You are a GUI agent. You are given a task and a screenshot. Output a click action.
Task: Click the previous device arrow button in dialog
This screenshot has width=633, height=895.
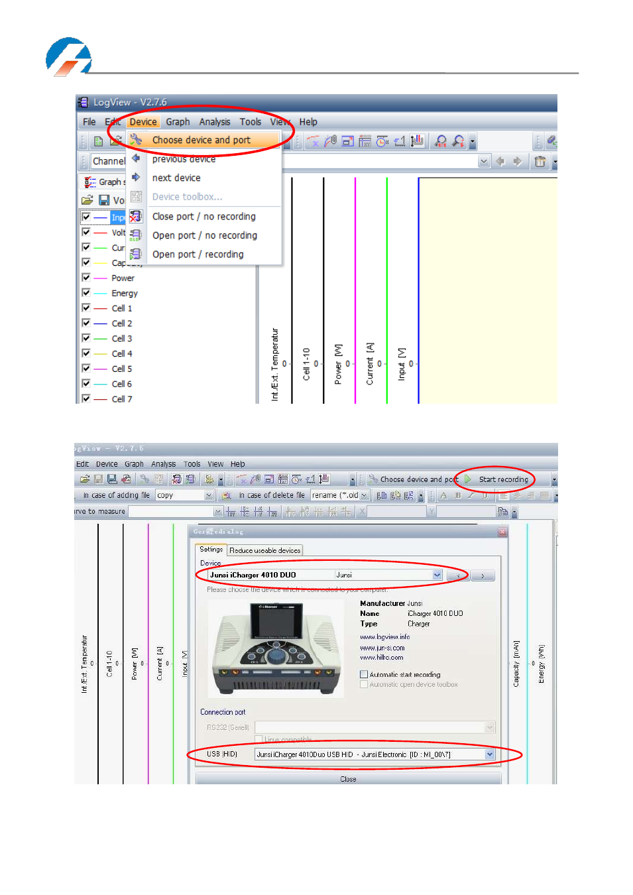tap(458, 575)
